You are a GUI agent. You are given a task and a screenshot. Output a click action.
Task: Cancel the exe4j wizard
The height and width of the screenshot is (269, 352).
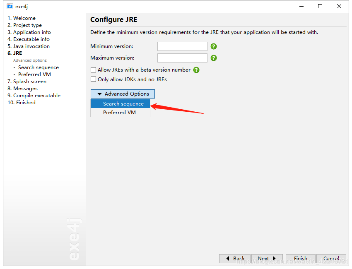point(331,259)
